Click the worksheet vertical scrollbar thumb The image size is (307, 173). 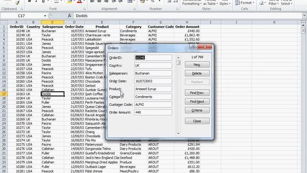[303, 31]
